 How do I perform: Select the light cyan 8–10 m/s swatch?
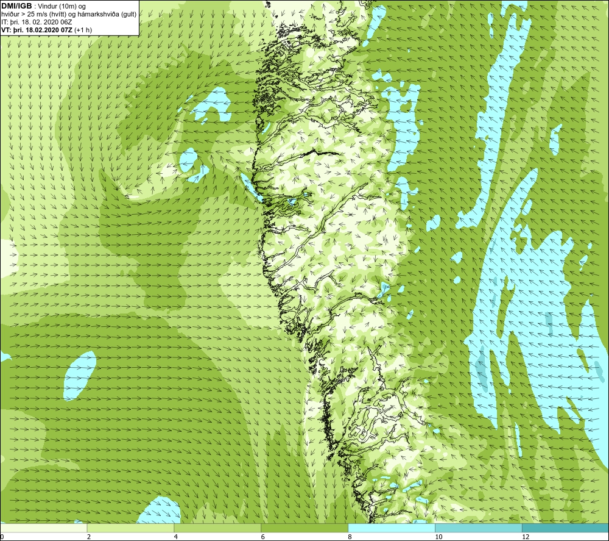click(392, 528)
